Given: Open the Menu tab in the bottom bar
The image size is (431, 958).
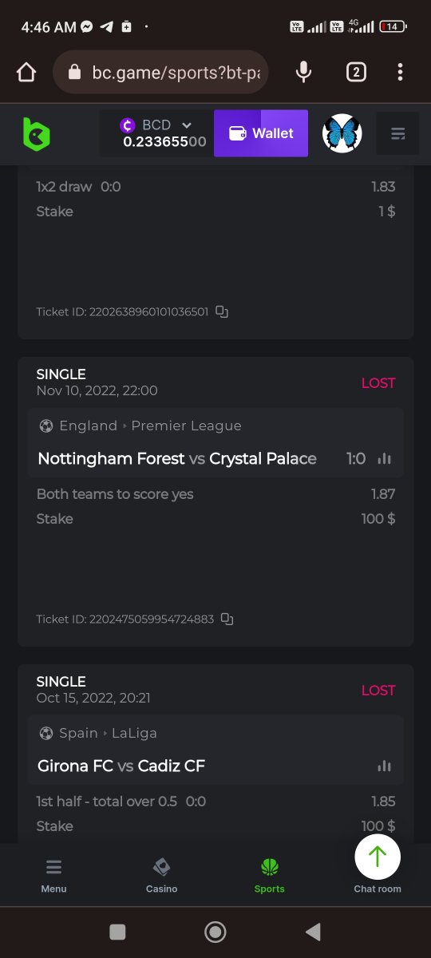Looking at the screenshot, I should point(53,876).
